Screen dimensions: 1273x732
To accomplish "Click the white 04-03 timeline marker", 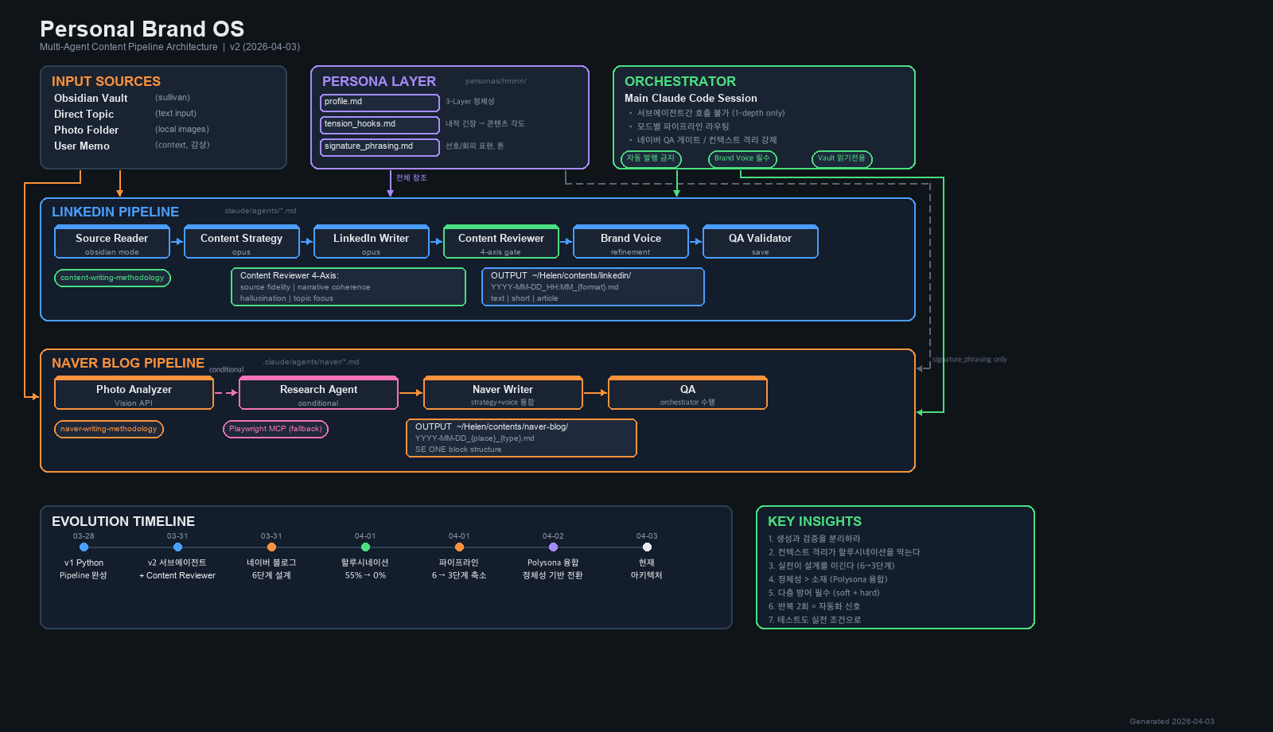I will point(647,547).
